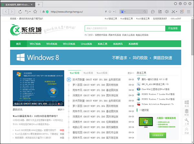
Task: Go back using browser back arrow
Action: coord(6,12)
